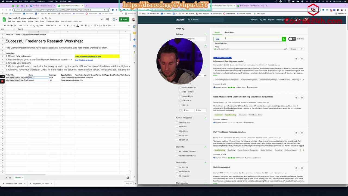The image size is (348, 196).
Task: Open Need Infusionsoft Pro Expert job title
Action: tap(243, 97)
